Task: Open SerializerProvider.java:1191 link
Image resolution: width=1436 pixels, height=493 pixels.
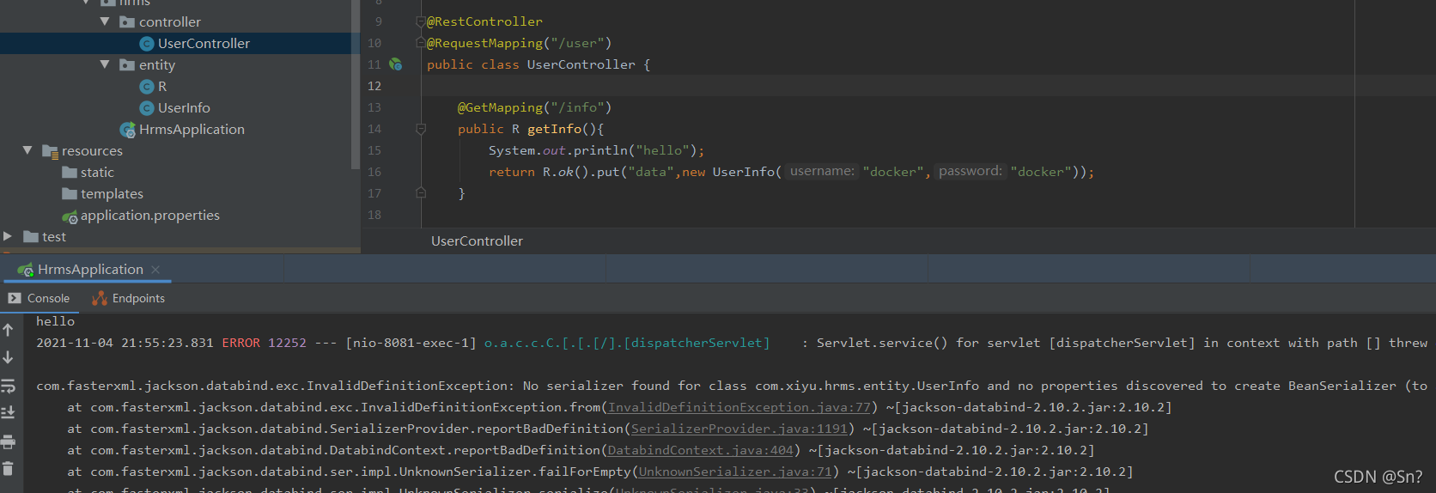Action: pos(739,429)
